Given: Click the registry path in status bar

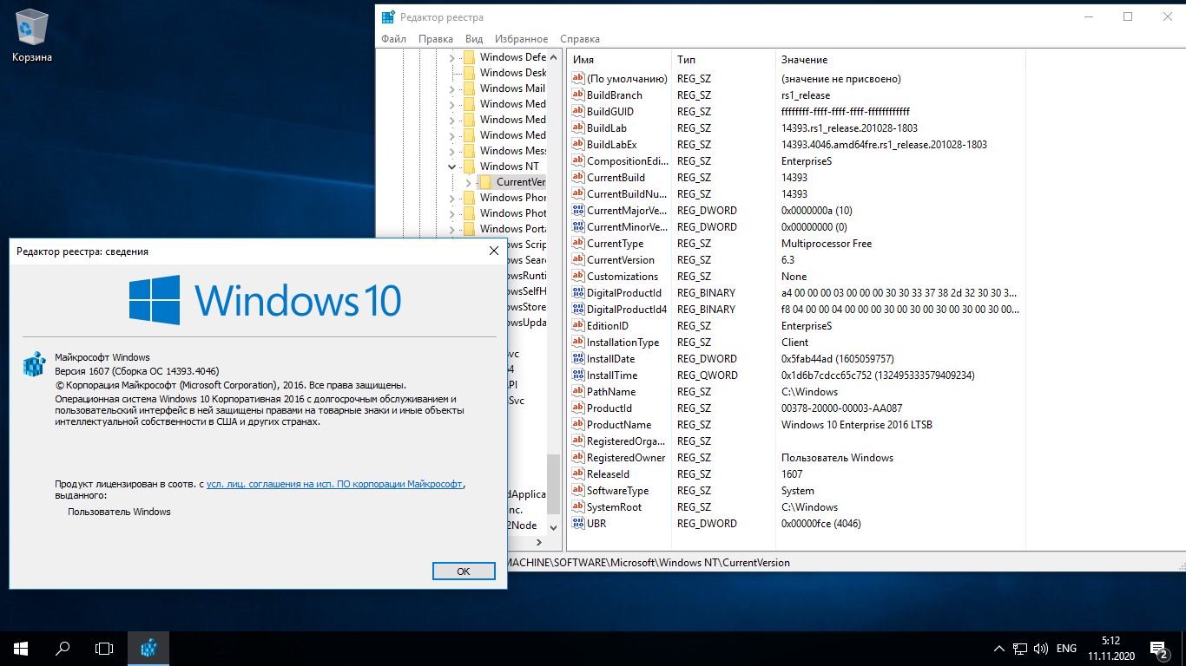Looking at the screenshot, I should (x=649, y=563).
